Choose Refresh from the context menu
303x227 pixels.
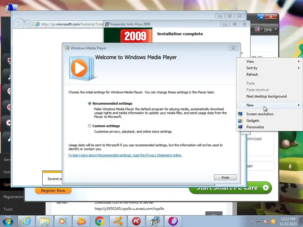coord(270,74)
